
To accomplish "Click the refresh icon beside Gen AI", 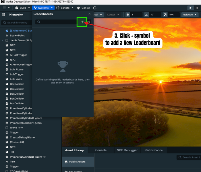I will pyautogui.click(x=95, y=8).
